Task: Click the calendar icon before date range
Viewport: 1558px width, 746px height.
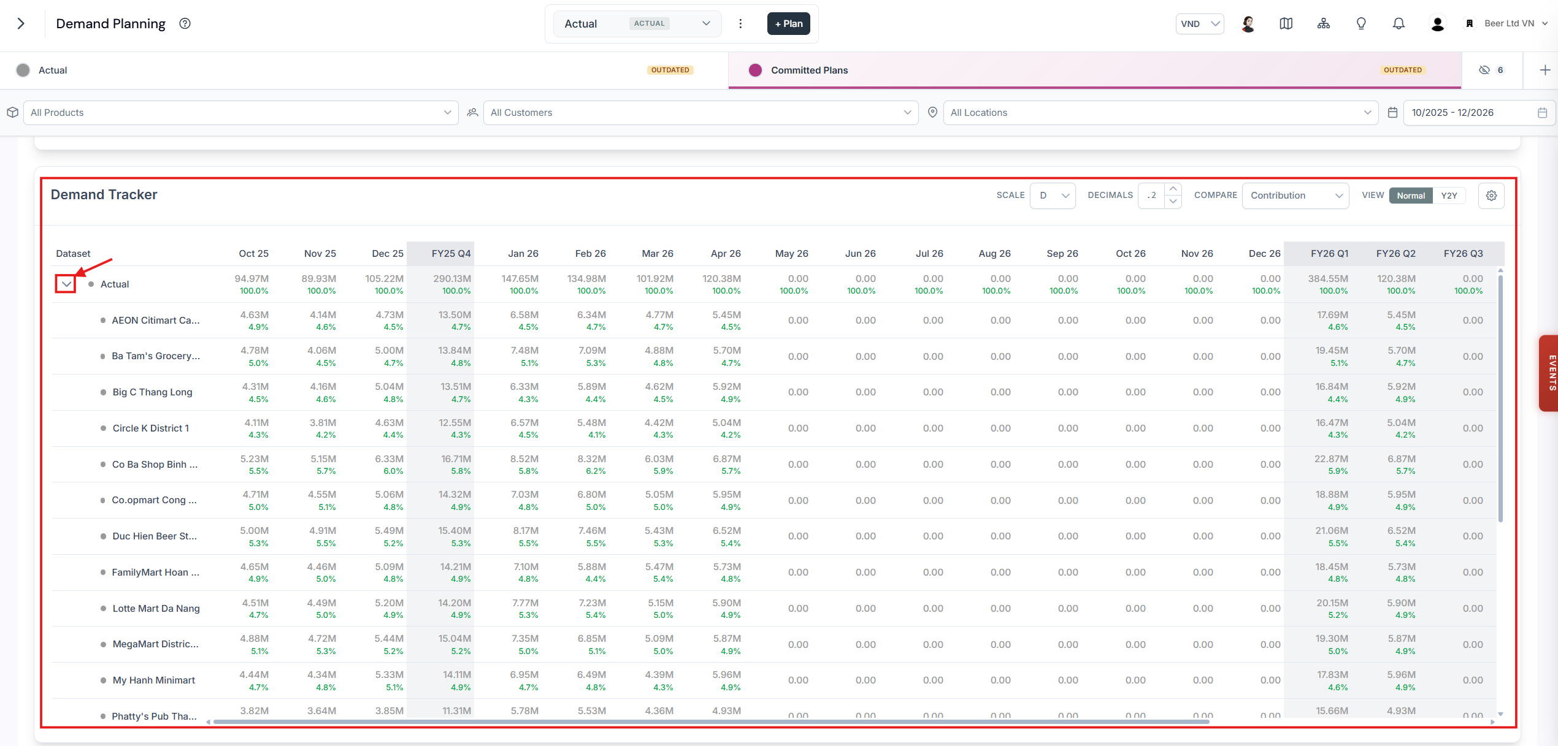Action: point(1392,112)
